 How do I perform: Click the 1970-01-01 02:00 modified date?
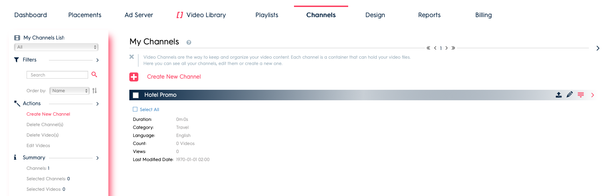(193, 160)
